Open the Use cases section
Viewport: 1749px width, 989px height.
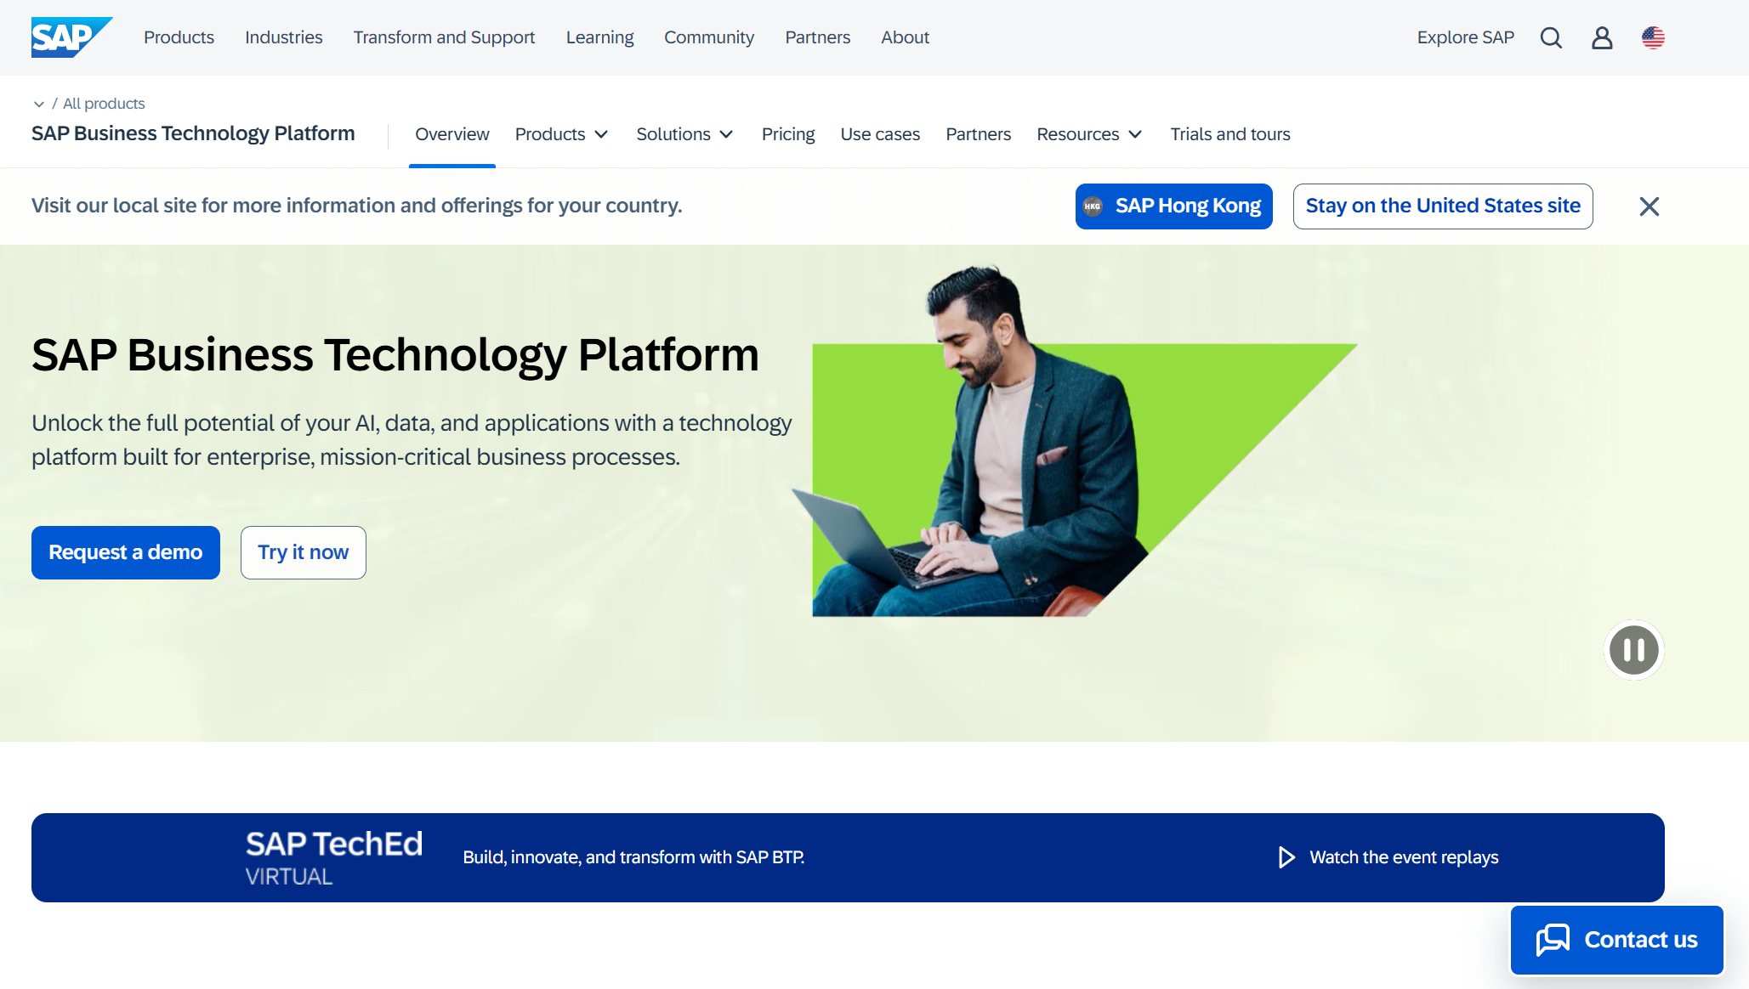pyautogui.click(x=880, y=134)
